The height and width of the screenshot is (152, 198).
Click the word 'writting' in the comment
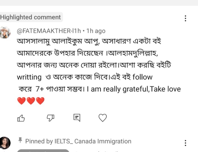click(x=29, y=77)
